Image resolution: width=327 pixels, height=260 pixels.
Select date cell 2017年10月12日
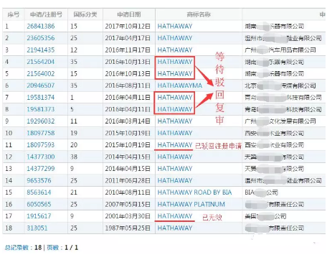128,26
